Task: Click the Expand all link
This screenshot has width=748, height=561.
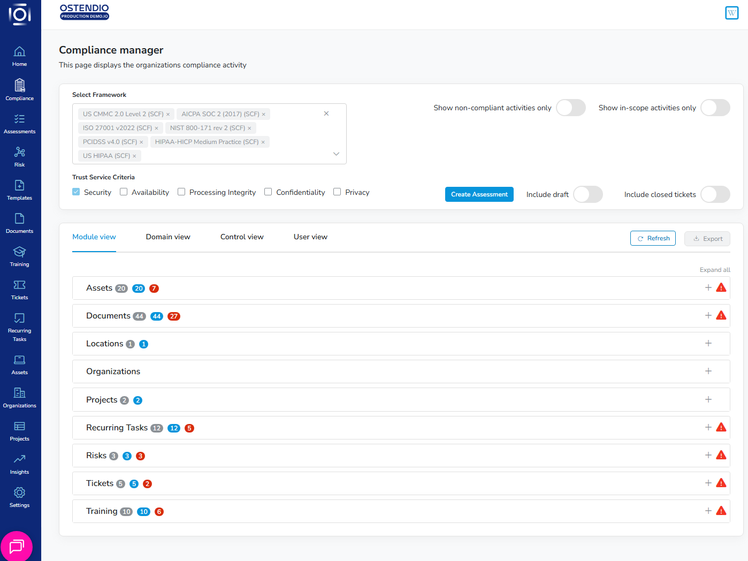Action: click(x=714, y=270)
